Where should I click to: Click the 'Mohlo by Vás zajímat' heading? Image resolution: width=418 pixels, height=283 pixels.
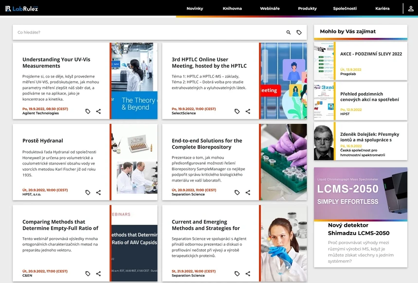coord(347,32)
